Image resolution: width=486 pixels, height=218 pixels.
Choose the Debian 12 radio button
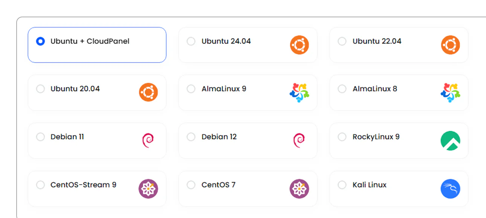[x=191, y=137]
